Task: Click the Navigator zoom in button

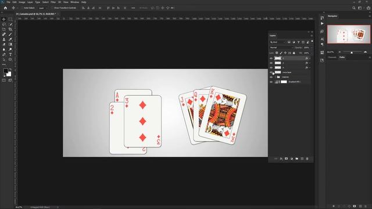Action: click(366, 52)
